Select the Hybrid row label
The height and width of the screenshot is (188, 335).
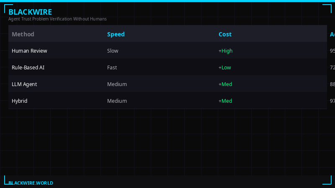pyautogui.click(x=19, y=101)
